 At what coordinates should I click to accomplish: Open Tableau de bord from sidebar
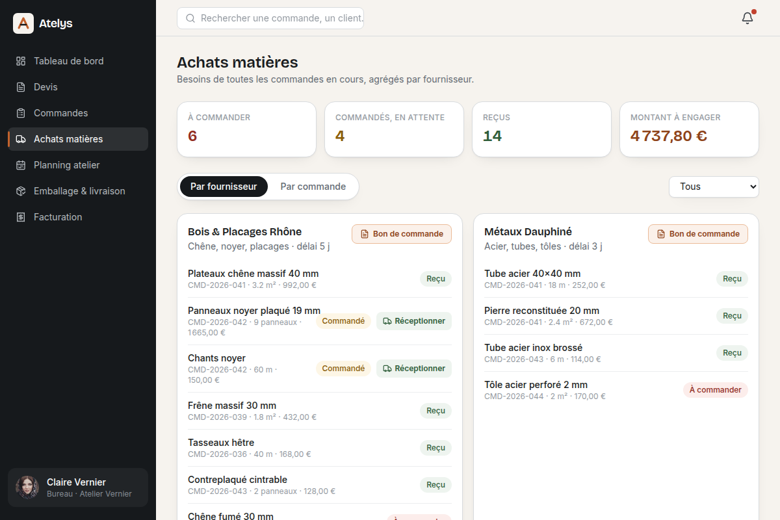pyautogui.click(x=78, y=61)
